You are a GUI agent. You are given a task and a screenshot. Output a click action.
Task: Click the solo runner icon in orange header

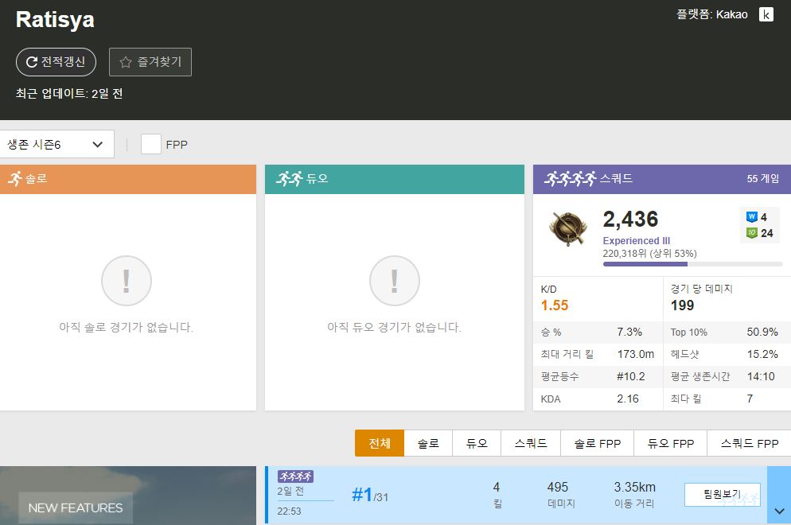pos(14,179)
